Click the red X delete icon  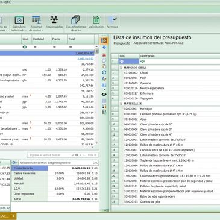click(x=104, y=55)
